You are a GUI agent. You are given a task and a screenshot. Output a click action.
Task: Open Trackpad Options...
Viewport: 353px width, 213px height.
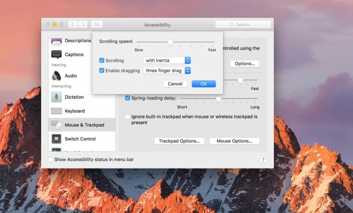coord(179,141)
